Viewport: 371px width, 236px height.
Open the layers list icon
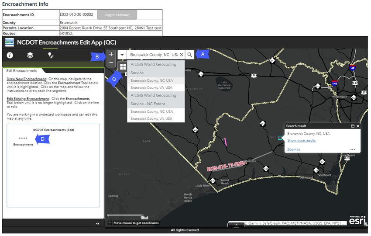30,55
